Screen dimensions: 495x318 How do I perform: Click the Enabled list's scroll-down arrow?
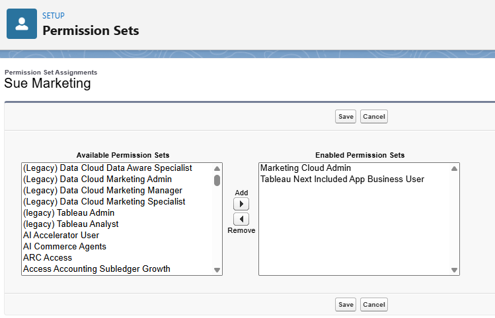pyautogui.click(x=454, y=270)
